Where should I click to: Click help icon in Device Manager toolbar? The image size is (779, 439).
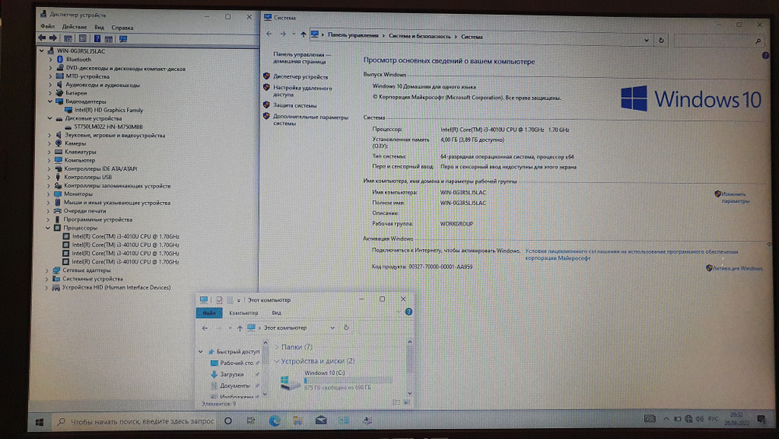pos(97,38)
